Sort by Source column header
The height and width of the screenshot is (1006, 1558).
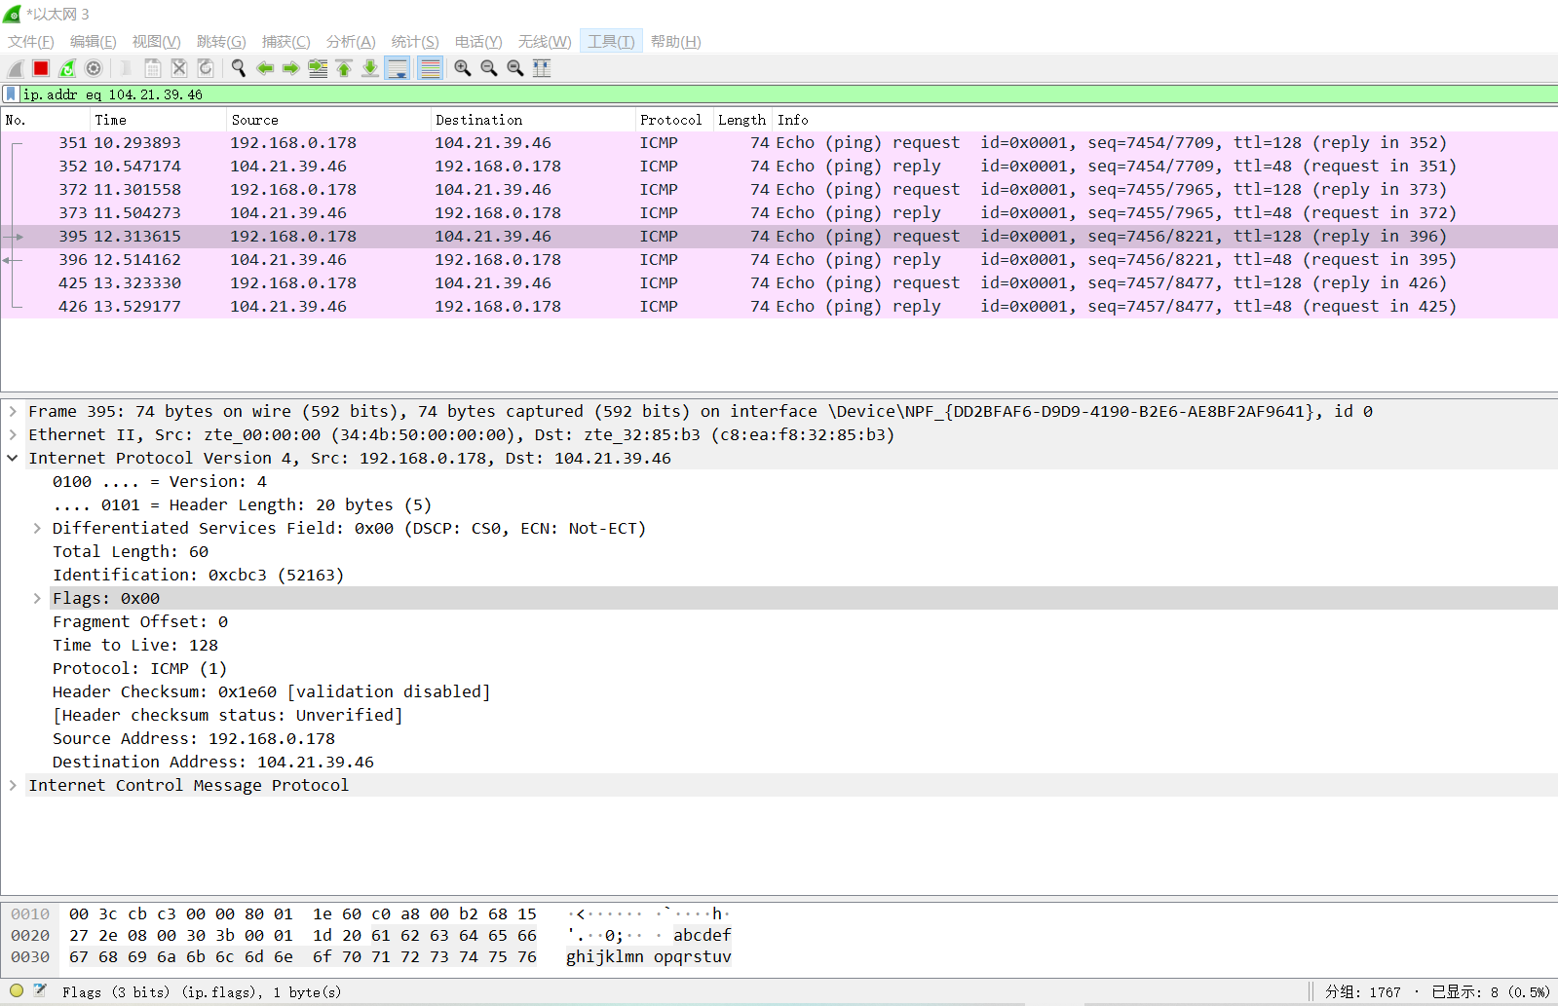pos(328,120)
